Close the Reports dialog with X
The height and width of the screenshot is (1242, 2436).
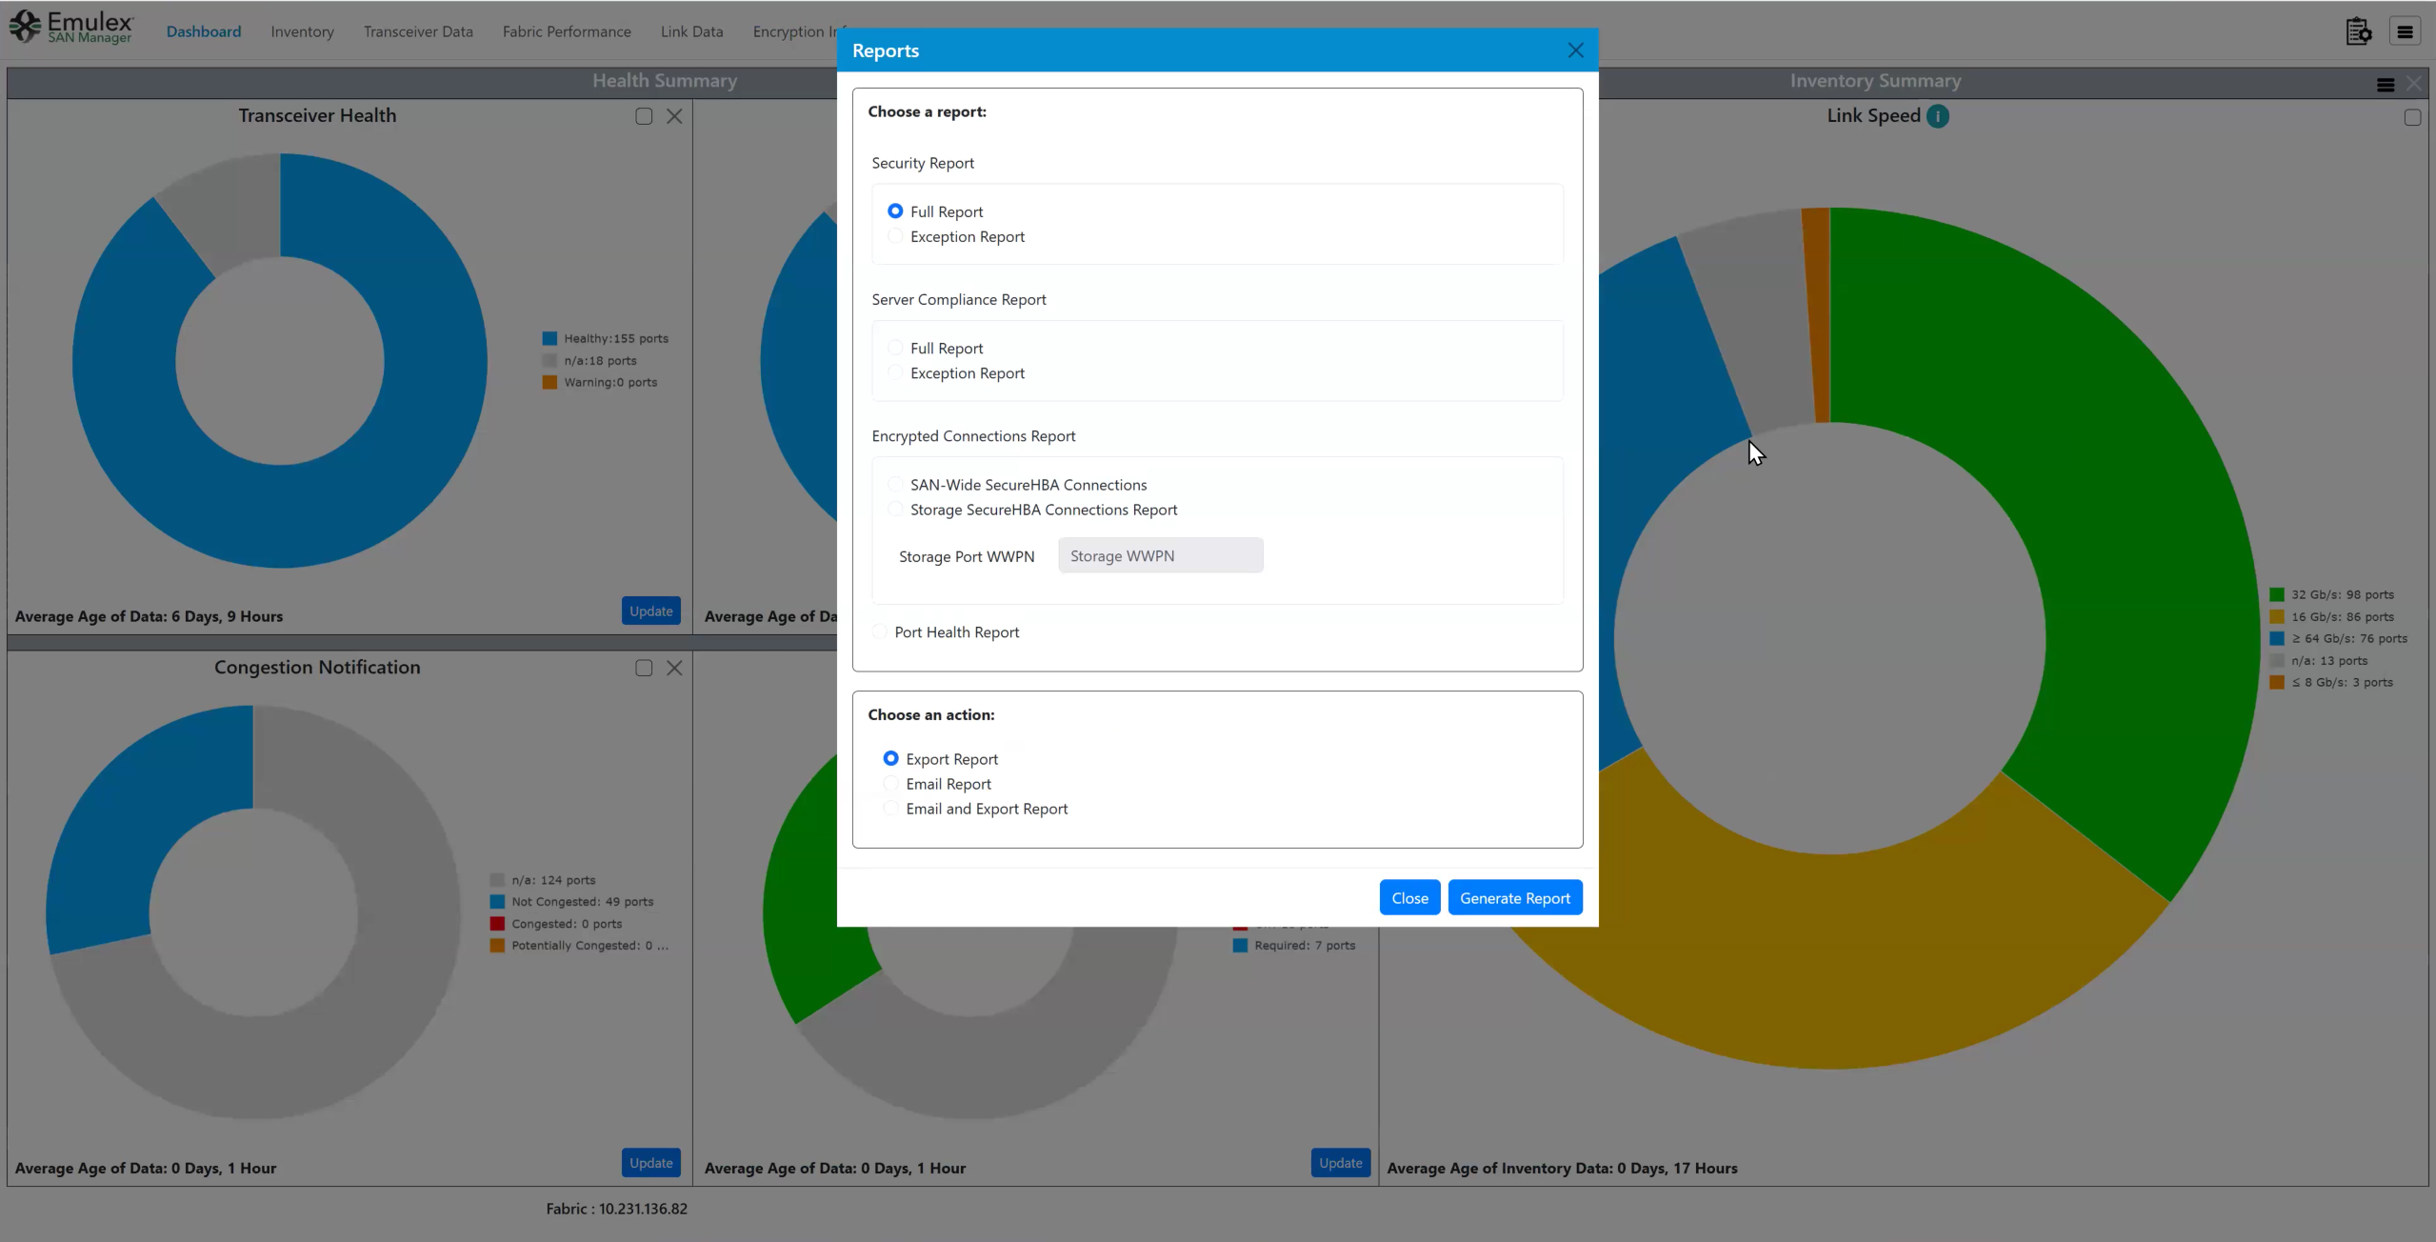tap(1575, 50)
